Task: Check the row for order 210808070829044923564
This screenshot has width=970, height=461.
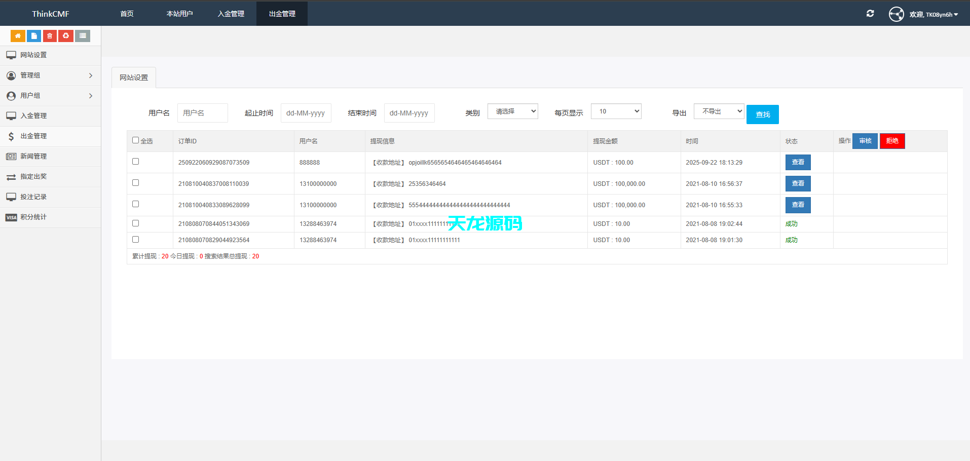Action: tap(135, 240)
